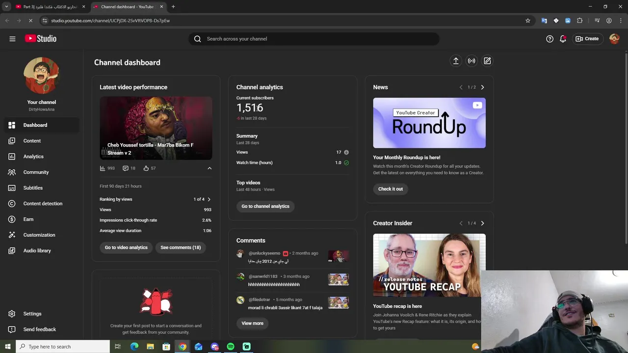Open the Community section
The width and height of the screenshot is (628, 353).
tap(42, 172)
